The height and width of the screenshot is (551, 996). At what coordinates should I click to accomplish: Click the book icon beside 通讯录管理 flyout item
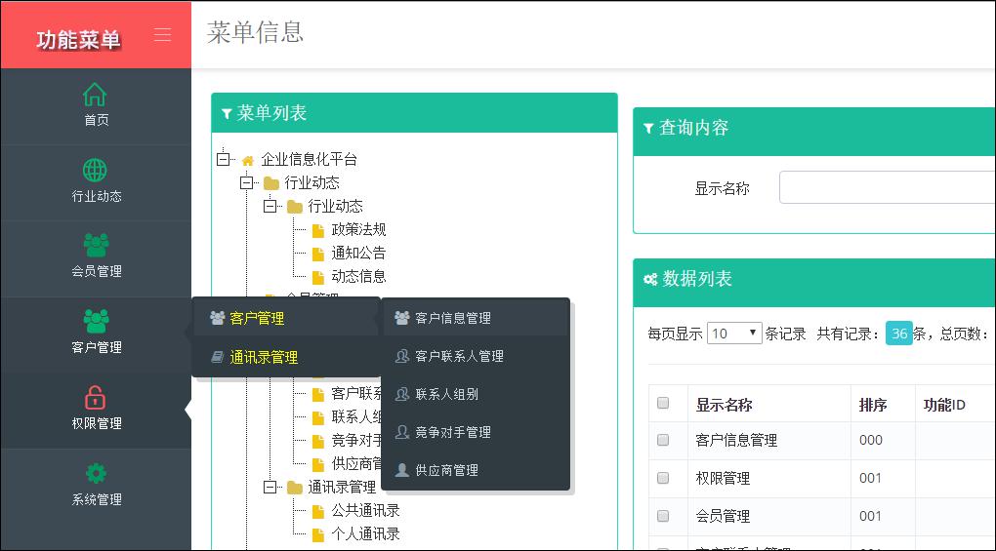click(217, 357)
